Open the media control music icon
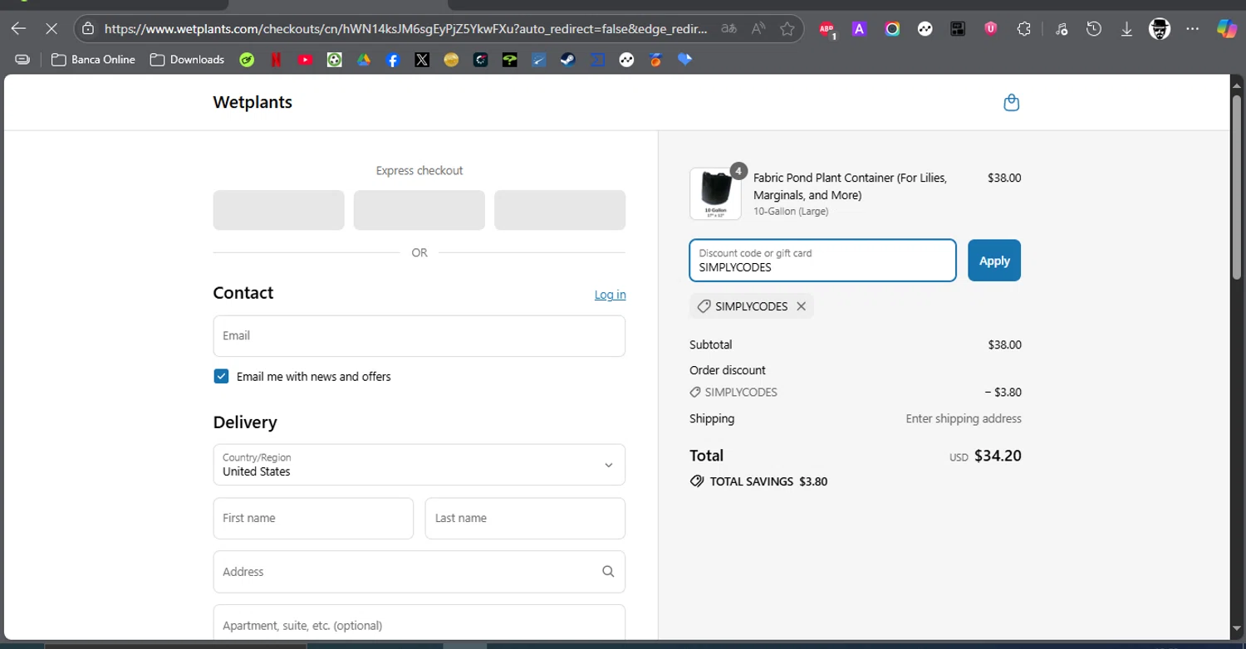 (1062, 29)
